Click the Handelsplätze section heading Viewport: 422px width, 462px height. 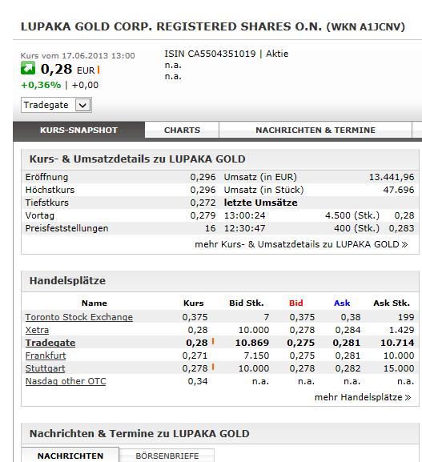click(67, 280)
